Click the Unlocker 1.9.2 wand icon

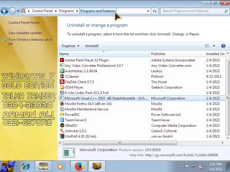click(62, 131)
